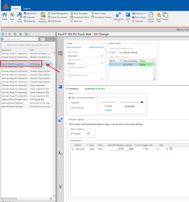
Task: Click the Change scheduling date link
Action: [108, 110]
